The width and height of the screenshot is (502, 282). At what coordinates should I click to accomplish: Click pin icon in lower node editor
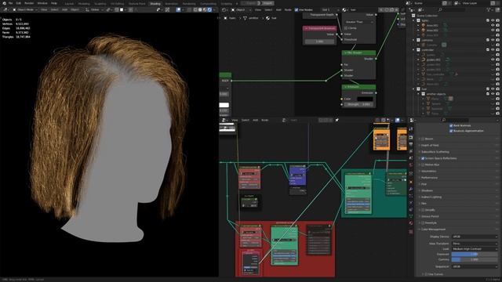pyautogui.click(x=336, y=120)
